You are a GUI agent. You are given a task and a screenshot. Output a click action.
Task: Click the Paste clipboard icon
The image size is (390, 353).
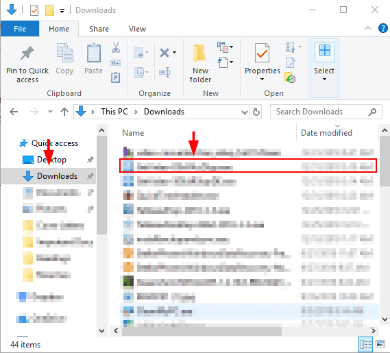(93, 53)
